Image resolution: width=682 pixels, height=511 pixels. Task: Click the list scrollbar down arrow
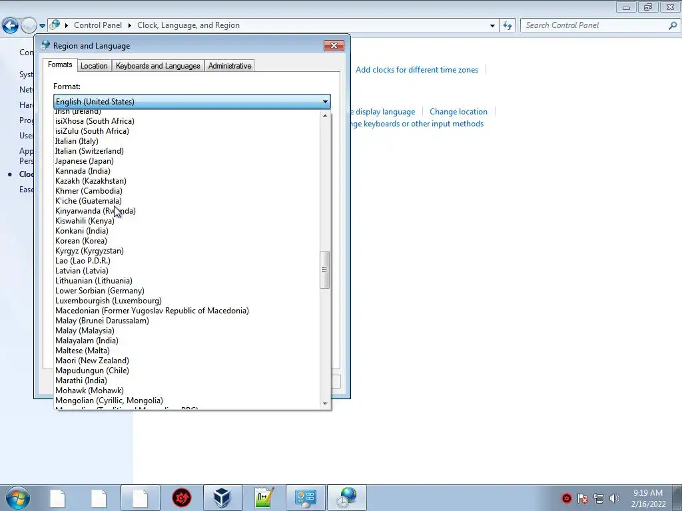[x=325, y=404]
